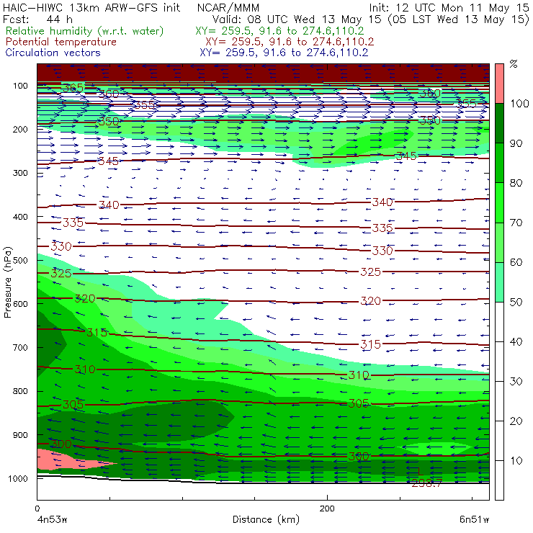Click the "200" tick label on the distance axis
The height and width of the screenshot is (533, 533).
327,509
